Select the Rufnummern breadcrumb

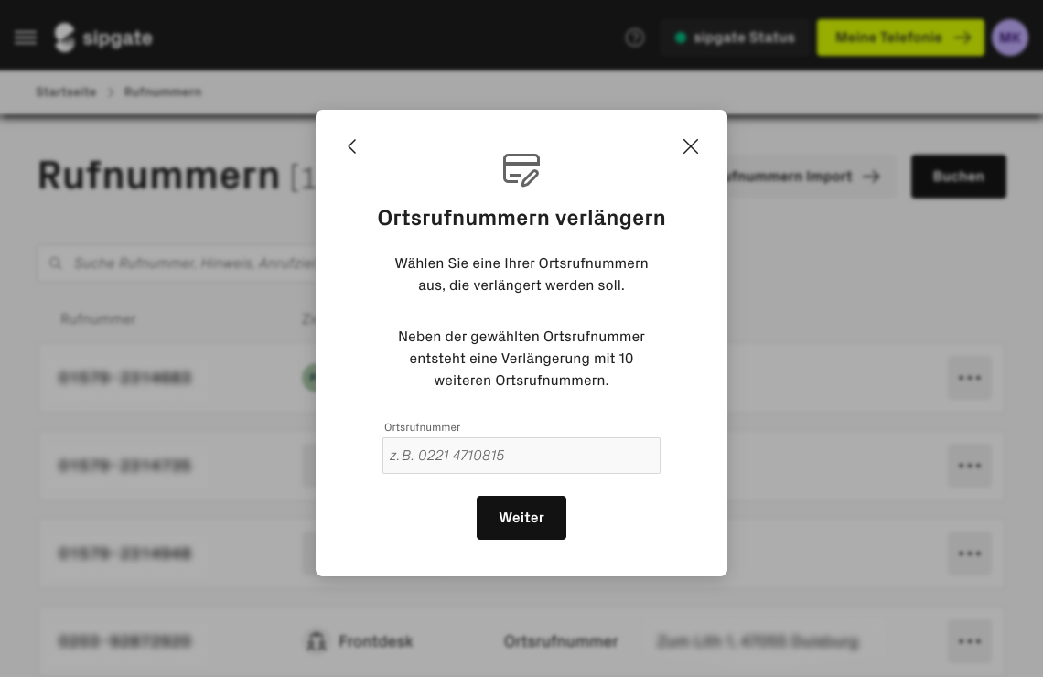point(163,91)
